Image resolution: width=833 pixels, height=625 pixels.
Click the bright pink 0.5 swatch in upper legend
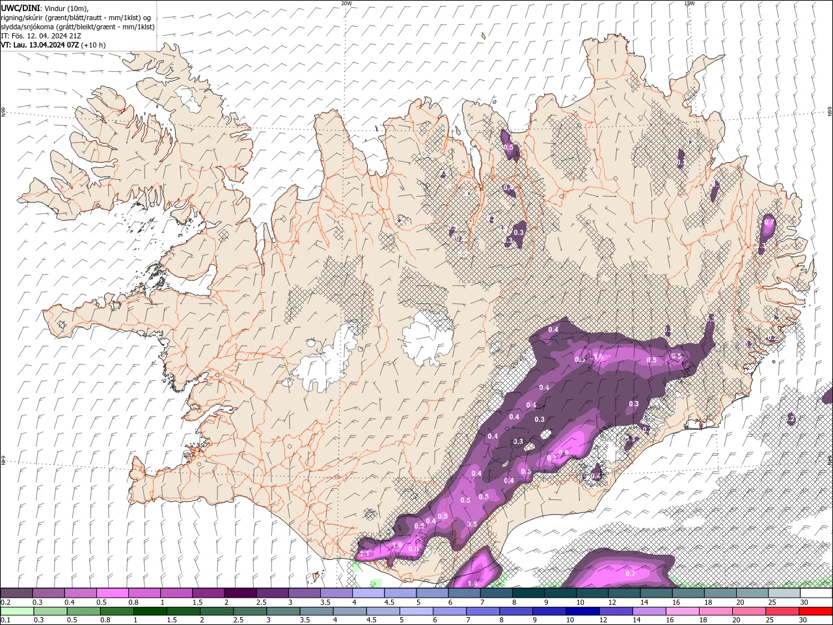point(112,593)
